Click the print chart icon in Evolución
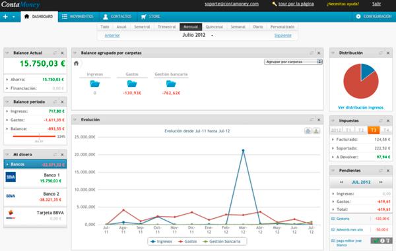Image resolution: width=396 pixels, height=251 pixels. tap(308, 131)
